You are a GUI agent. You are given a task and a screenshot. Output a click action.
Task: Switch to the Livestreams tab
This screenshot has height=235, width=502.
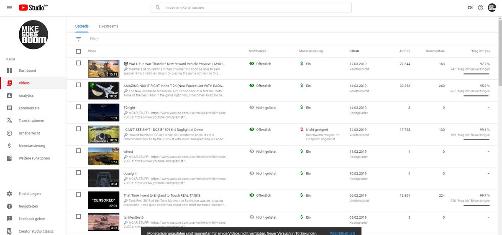point(108,26)
